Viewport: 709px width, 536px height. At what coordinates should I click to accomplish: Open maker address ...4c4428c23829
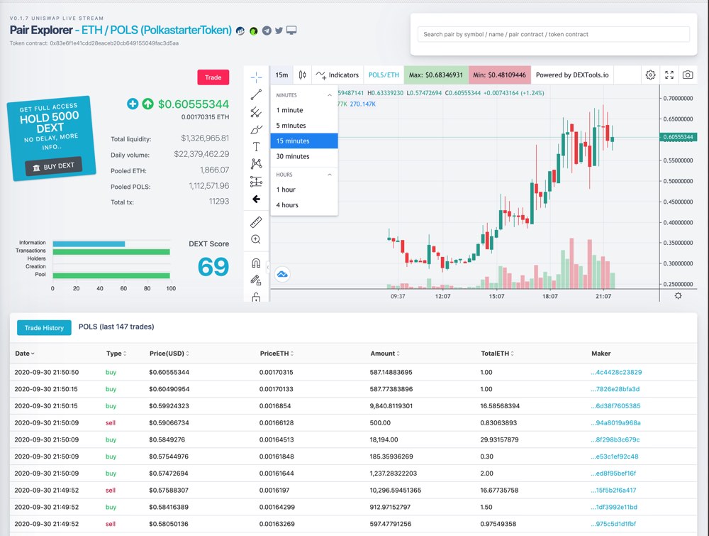(x=616, y=372)
